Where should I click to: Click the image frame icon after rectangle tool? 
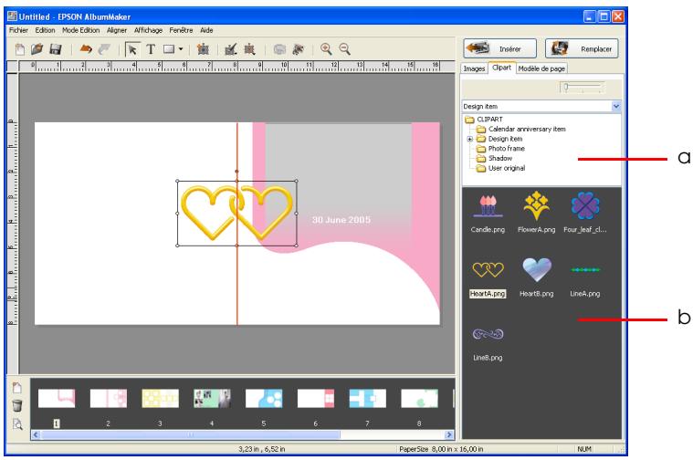click(203, 49)
